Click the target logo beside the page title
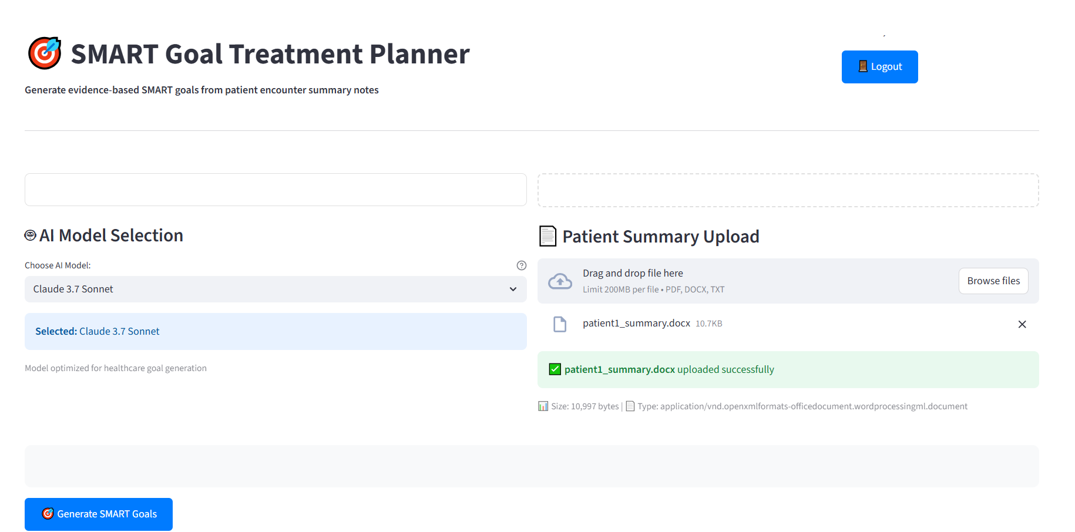Image resolution: width=1075 pixels, height=532 pixels. 45,53
